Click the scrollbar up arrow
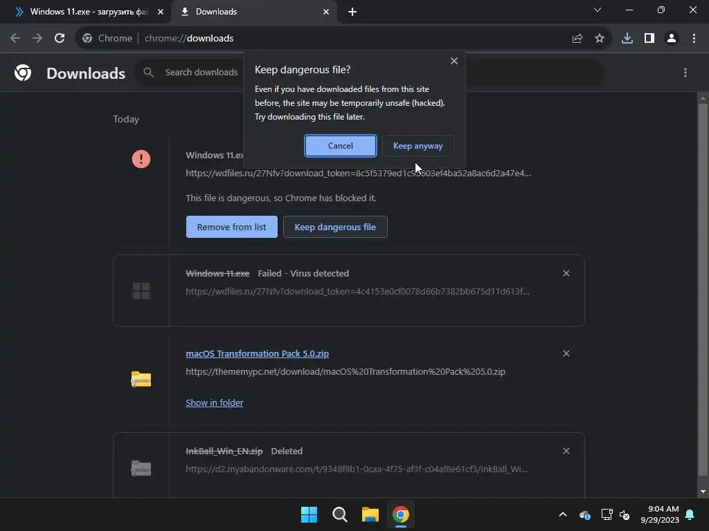 coord(703,97)
